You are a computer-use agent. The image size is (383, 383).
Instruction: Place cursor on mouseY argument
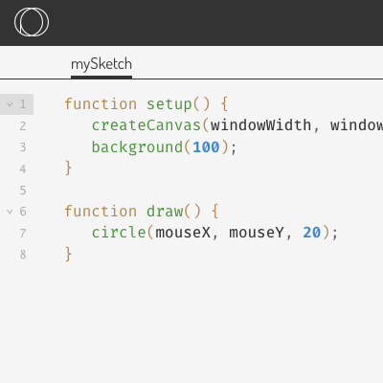pyautogui.click(x=257, y=233)
